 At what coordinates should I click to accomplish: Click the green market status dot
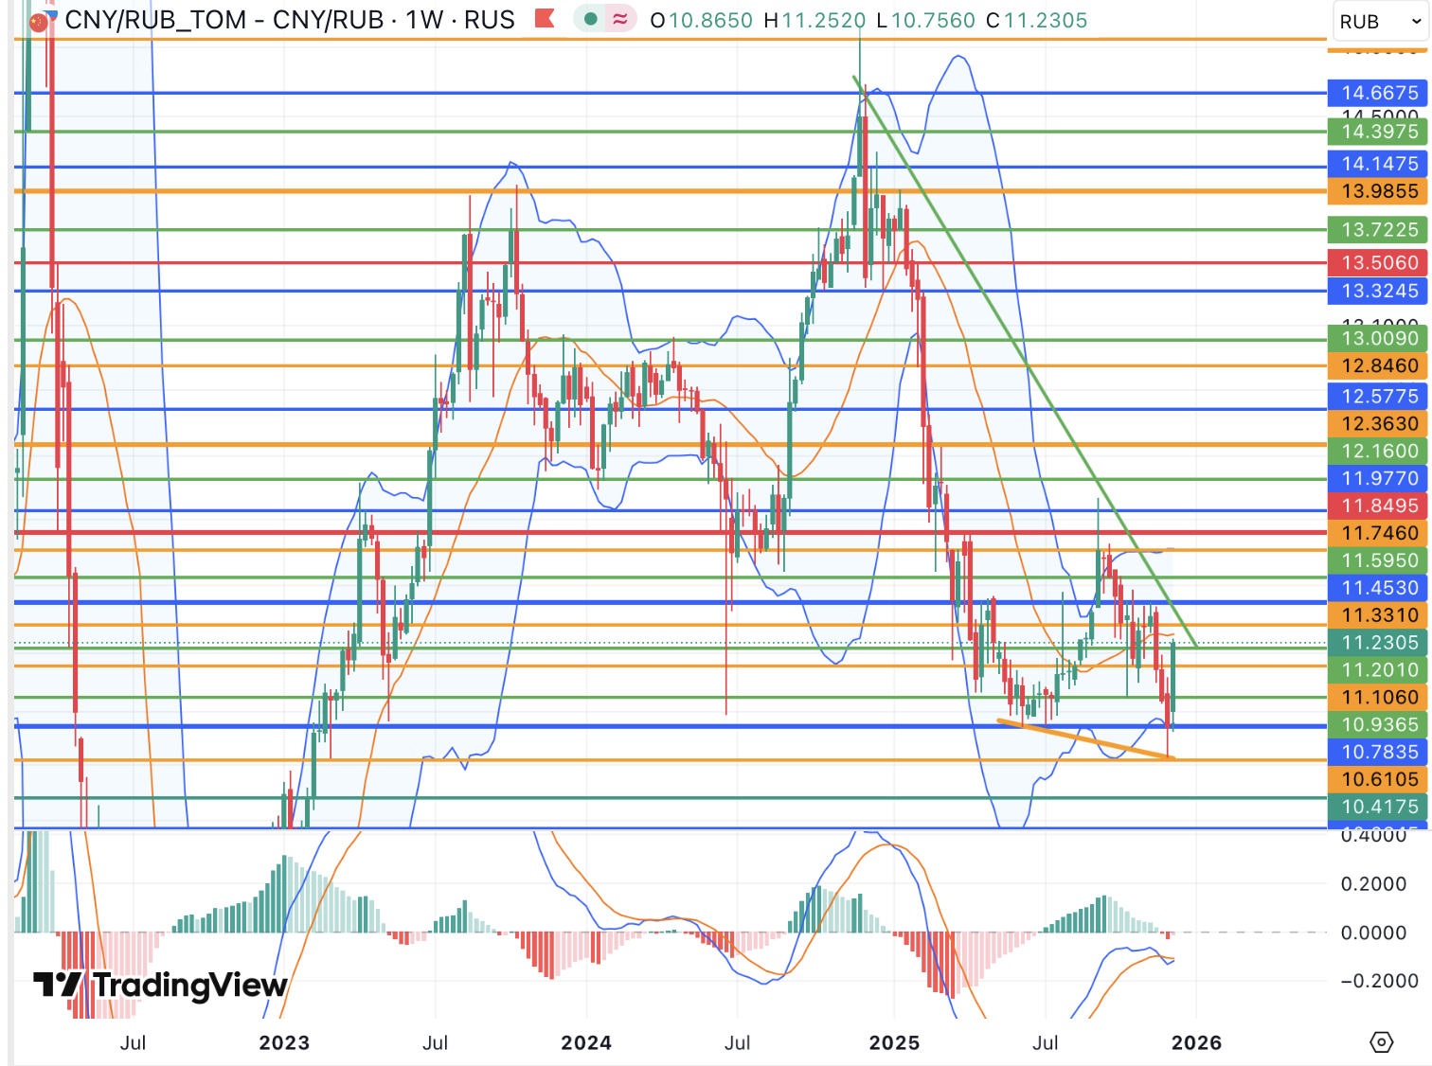[x=591, y=19]
